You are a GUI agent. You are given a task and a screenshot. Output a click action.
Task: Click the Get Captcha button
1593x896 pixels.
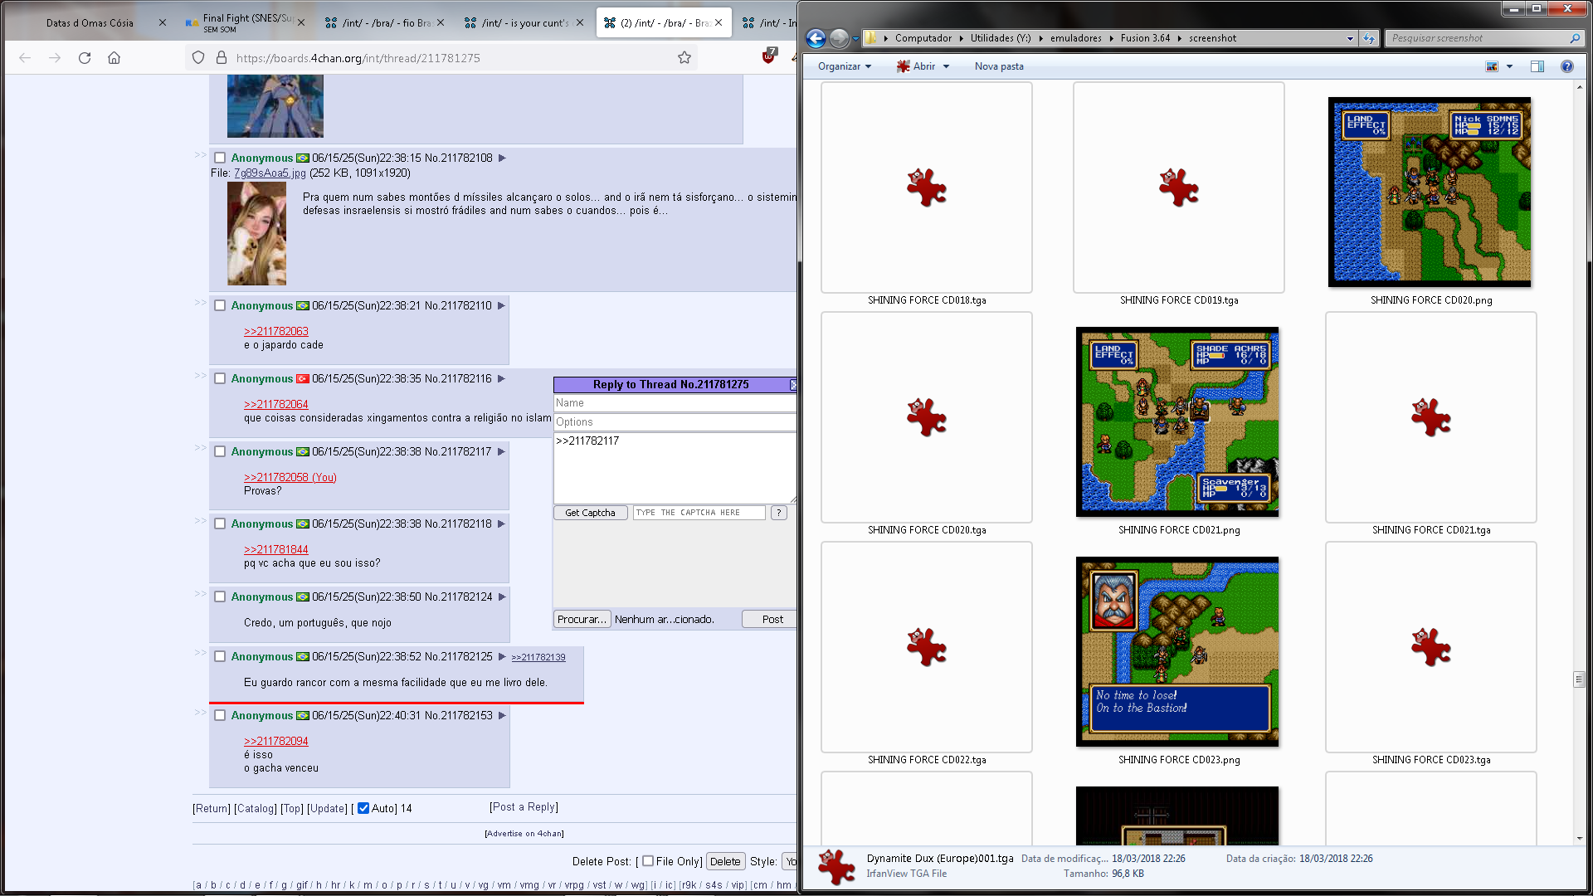(590, 513)
